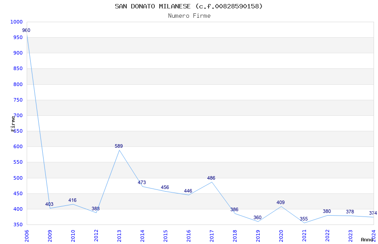Click the 850 y-axis tick label
The width and height of the screenshot is (378, 244).
18,68
